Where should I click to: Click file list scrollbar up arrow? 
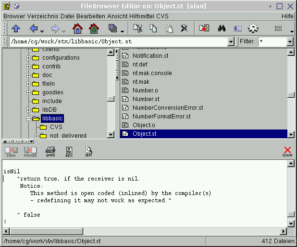click(291, 52)
